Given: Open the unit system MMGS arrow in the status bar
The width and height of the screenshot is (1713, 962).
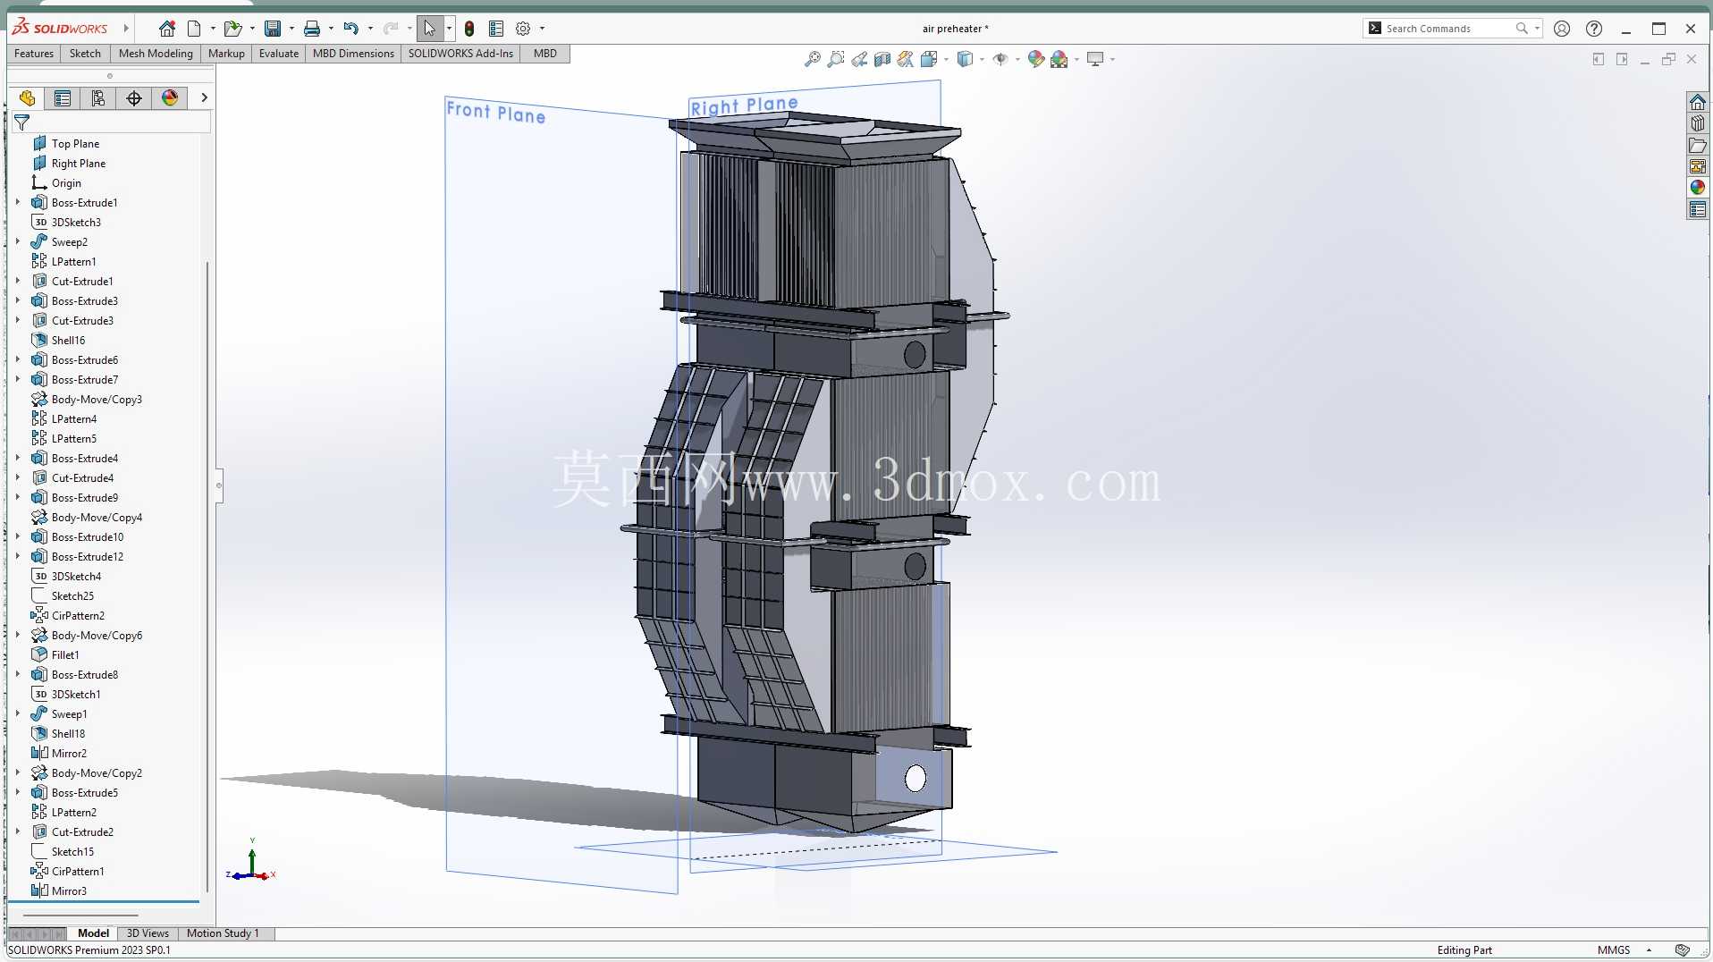Looking at the screenshot, I should point(1649,950).
